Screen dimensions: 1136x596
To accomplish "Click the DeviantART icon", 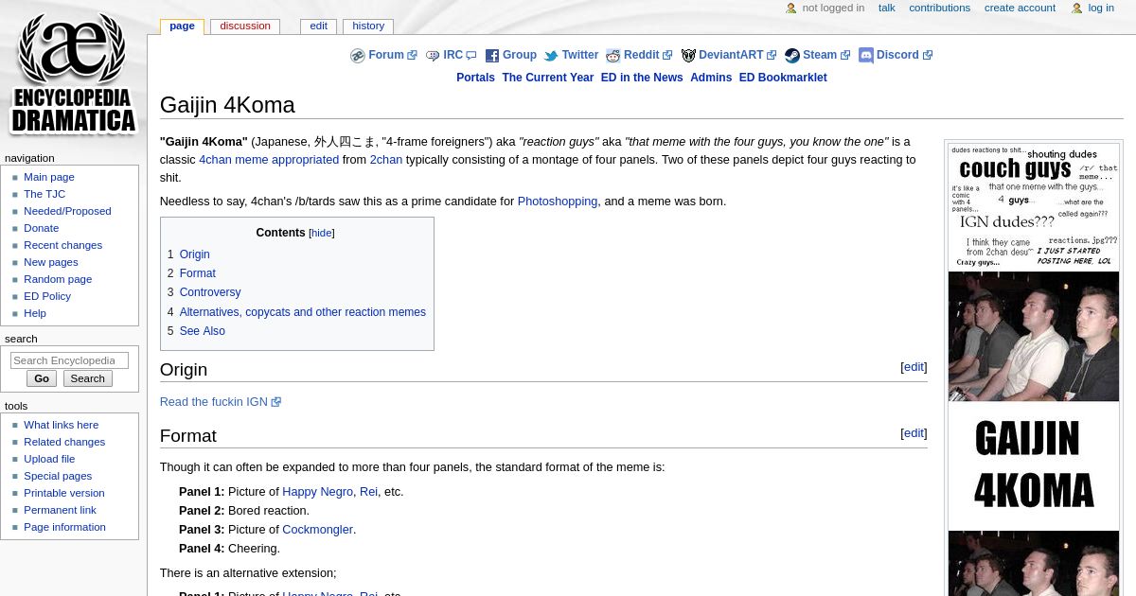I will [688, 56].
